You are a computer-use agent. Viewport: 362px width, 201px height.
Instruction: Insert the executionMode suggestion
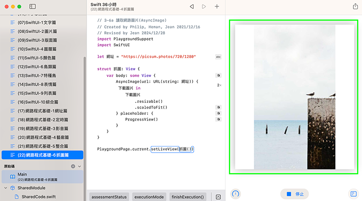pyautogui.click(x=149, y=197)
